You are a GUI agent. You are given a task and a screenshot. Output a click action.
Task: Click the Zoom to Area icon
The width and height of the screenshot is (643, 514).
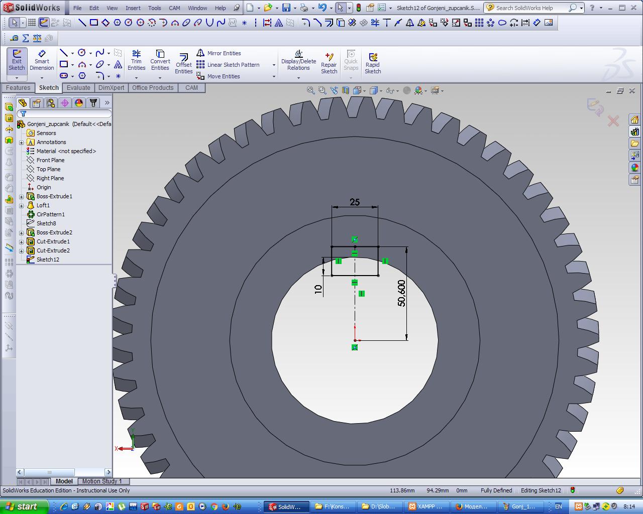point(322,90)
